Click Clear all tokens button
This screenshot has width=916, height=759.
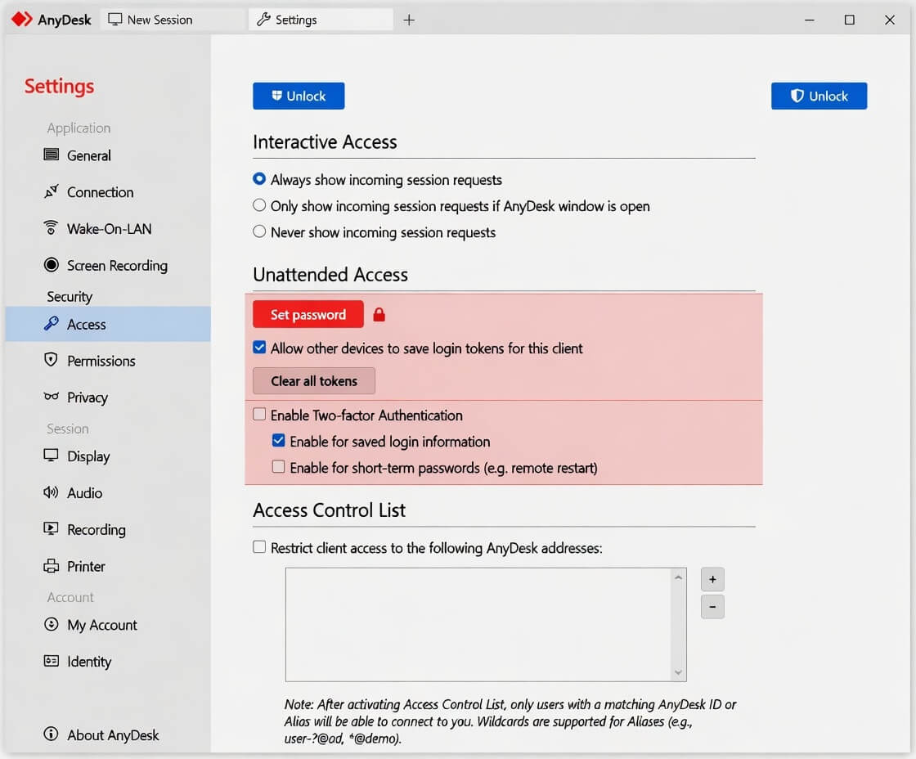click(314, 381)
